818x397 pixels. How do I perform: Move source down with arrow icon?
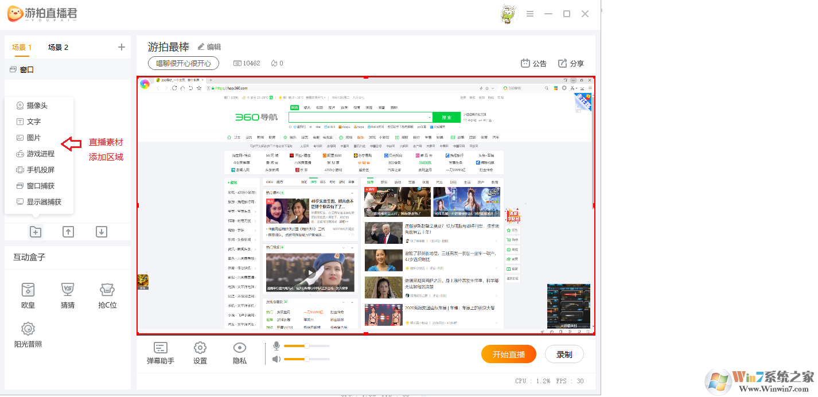[x=102, y=232]
